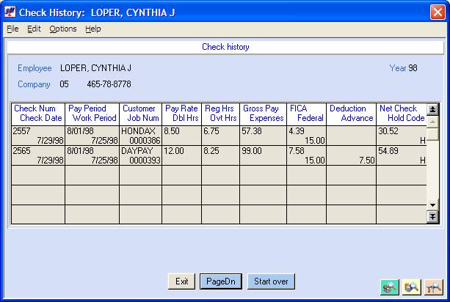Viewport: 450px width, 302px height.
Task: Open the Edit menu
Action: [34, 29]
